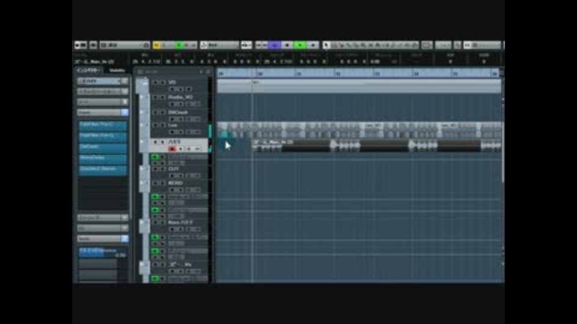
Task: Open the history dropdown in the toolbar
Action: pos(125,45)
